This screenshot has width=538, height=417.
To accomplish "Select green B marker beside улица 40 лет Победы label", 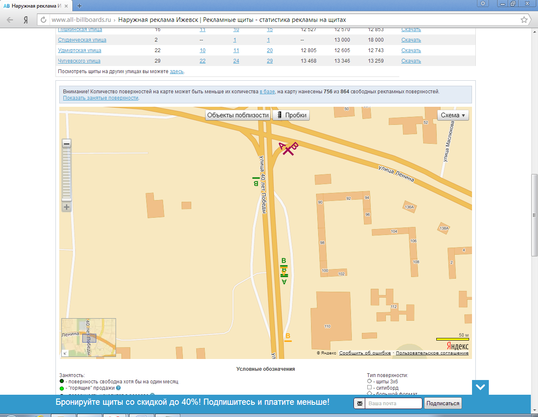I will (256, 182).
